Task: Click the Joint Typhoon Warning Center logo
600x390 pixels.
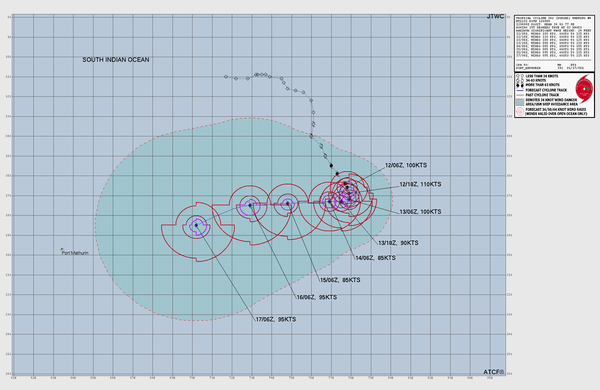Action: tap(584, 89)
